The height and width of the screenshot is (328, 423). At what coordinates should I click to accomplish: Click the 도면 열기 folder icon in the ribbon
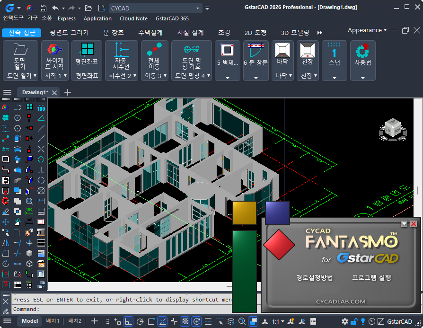[x=20, y=50]
